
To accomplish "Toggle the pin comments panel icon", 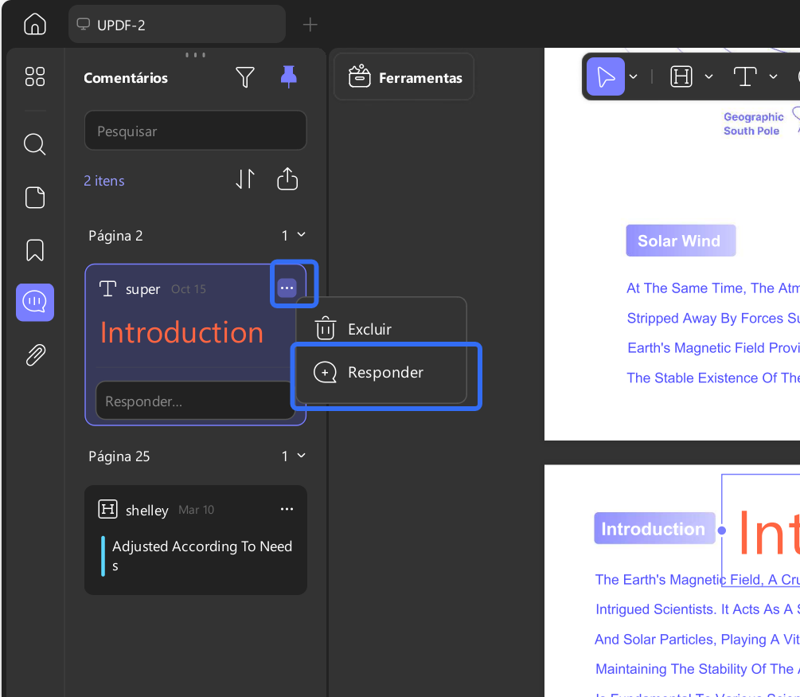I will click(x=288, y=76).
